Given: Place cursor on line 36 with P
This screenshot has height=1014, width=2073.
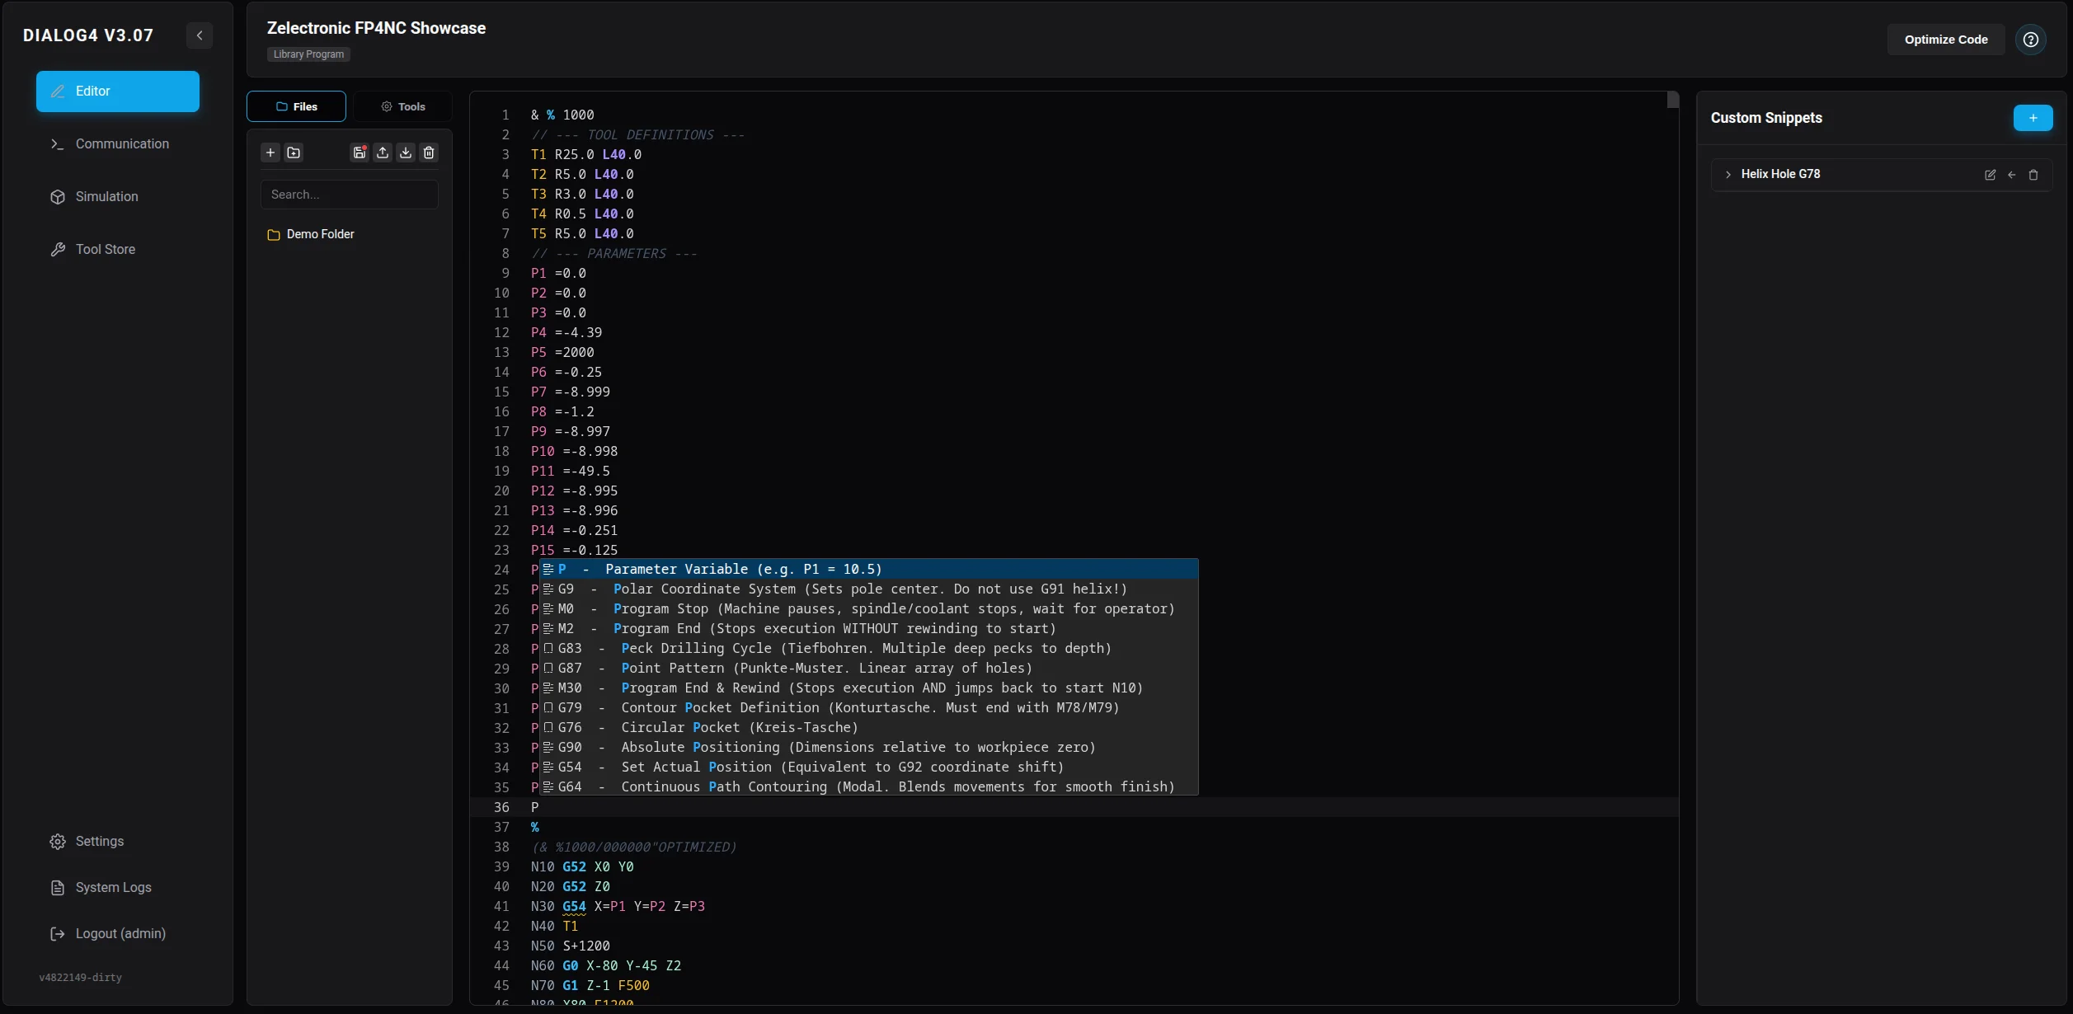Looking at the screenshot, I should pos(534,807).
